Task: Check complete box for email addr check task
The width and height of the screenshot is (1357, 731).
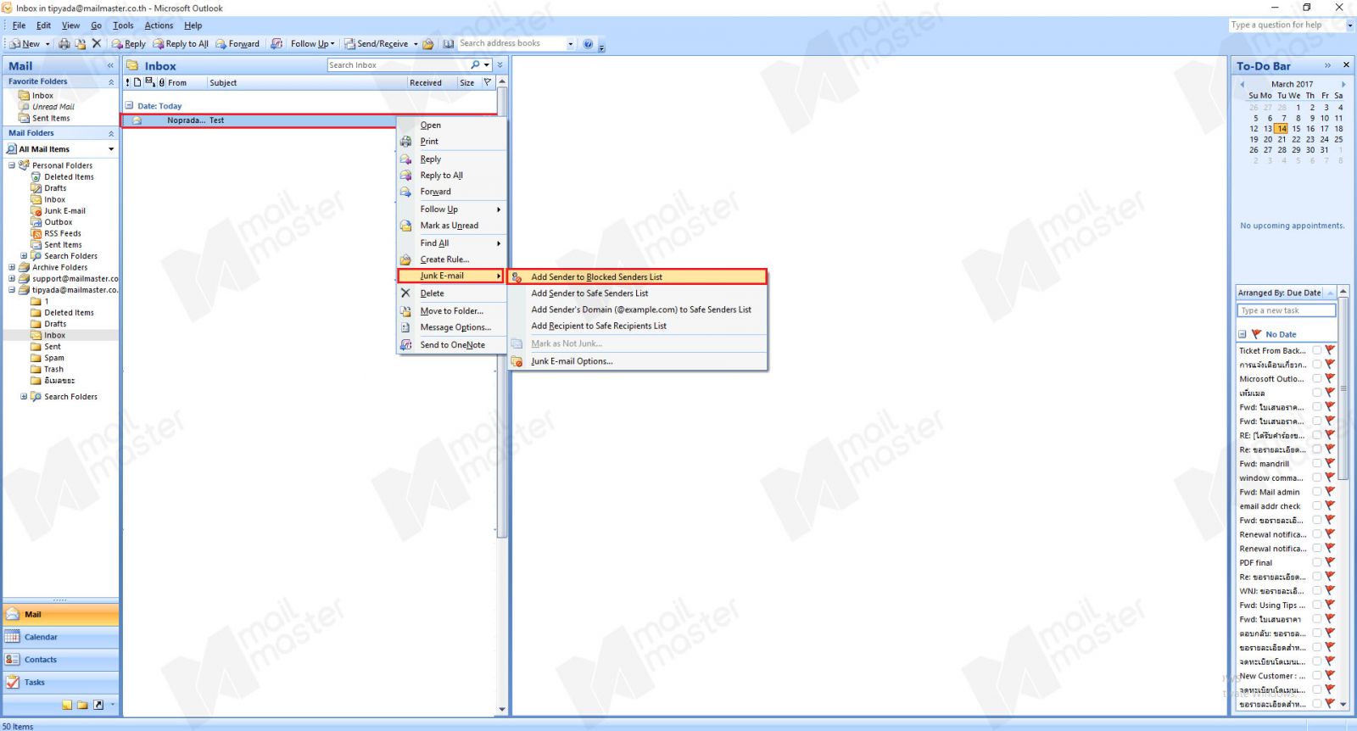Action: (x=1316, y=505)
